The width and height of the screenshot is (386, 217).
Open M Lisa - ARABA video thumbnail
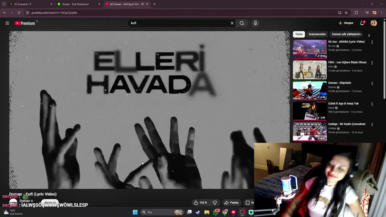(x=310, y=49)
